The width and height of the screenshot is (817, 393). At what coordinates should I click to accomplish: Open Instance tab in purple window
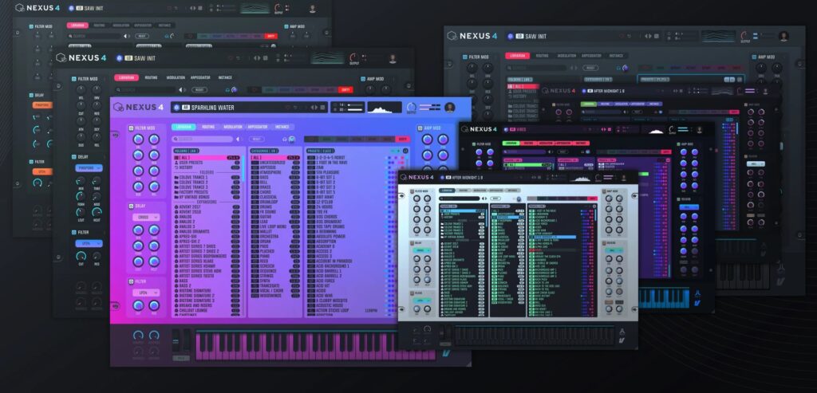pos(282,127)
